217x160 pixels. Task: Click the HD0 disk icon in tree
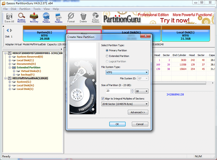click(10, 53)
